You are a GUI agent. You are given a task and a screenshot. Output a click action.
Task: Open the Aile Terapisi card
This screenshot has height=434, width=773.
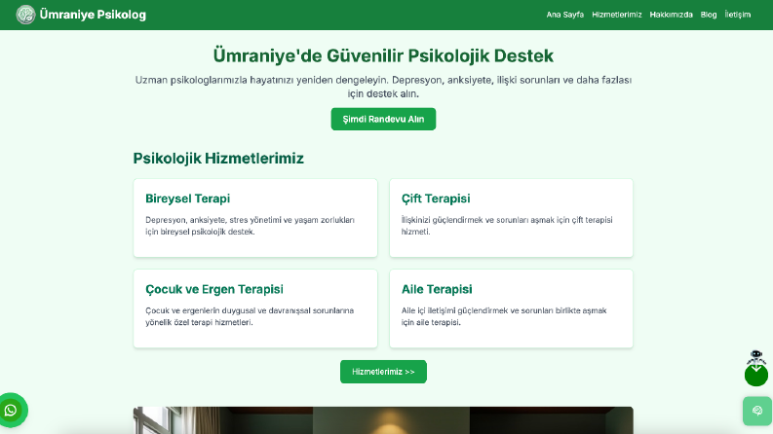point(511,308)
